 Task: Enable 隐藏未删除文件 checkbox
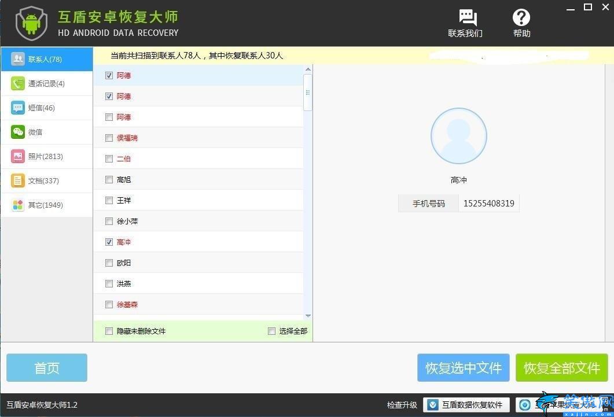pyautogui.click(x=109, y=331)
